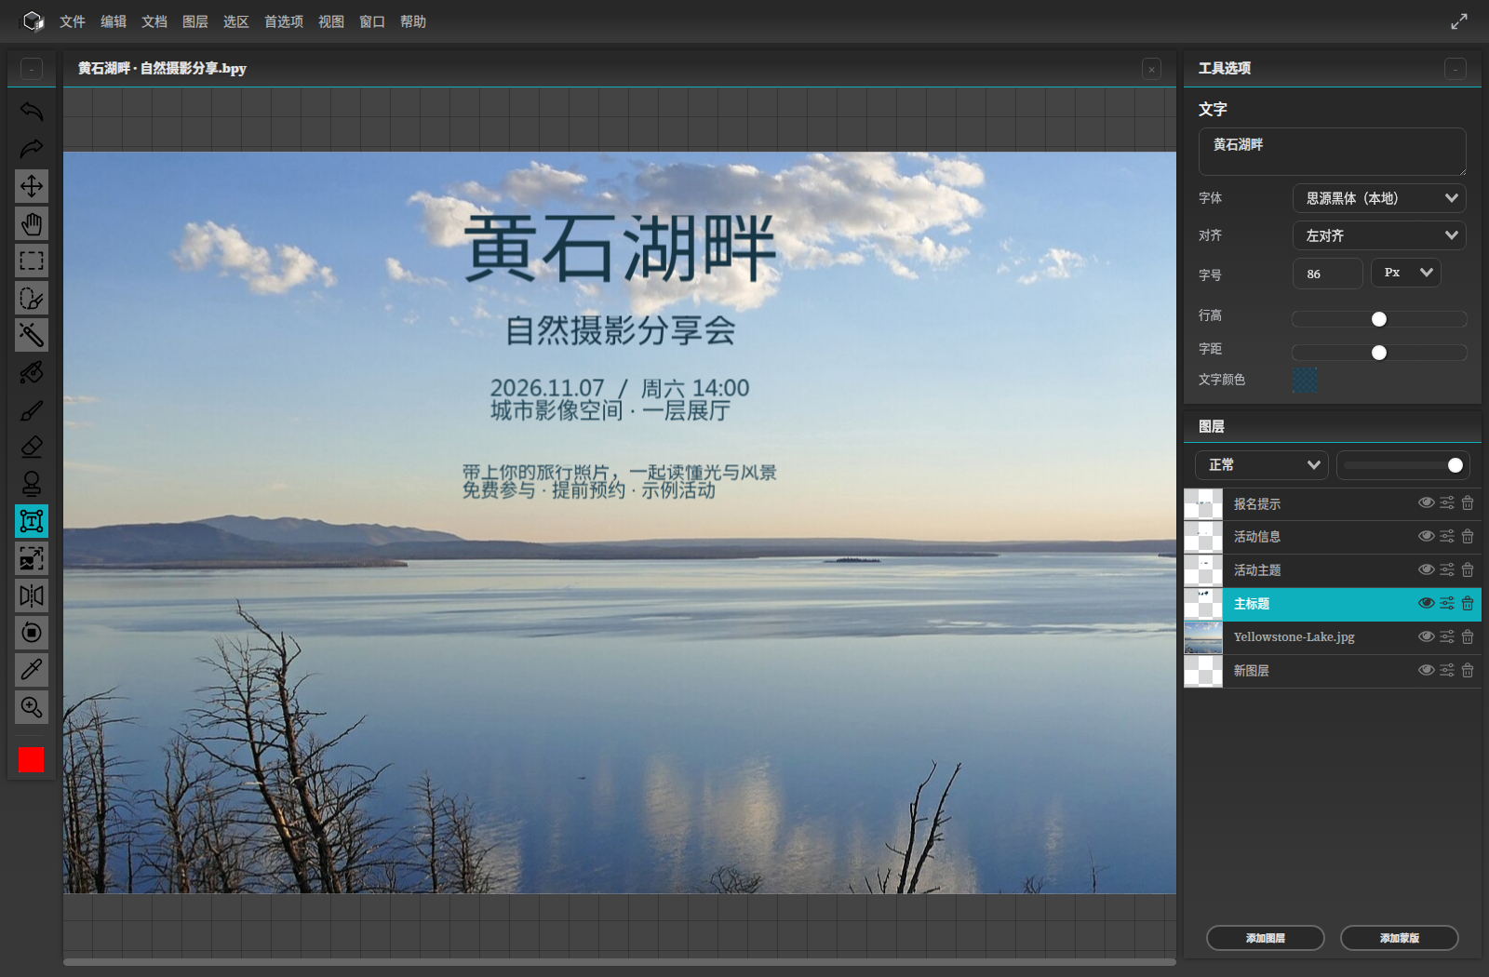
Task: Select the Hand pan tool
Action: pos(32,223)
